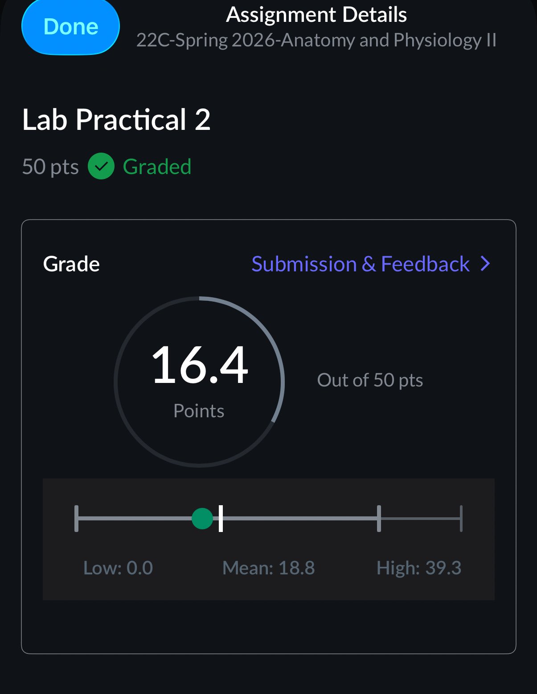The width and height of the screenshot is (537, 694).
Task: Tap the High: 39.3 label
Action: [419, 568]
